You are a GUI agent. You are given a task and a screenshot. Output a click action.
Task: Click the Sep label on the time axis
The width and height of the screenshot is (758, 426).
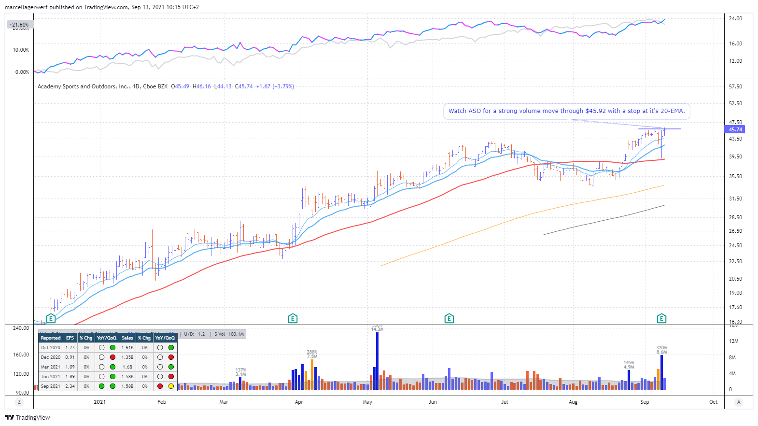click(645, 402)
